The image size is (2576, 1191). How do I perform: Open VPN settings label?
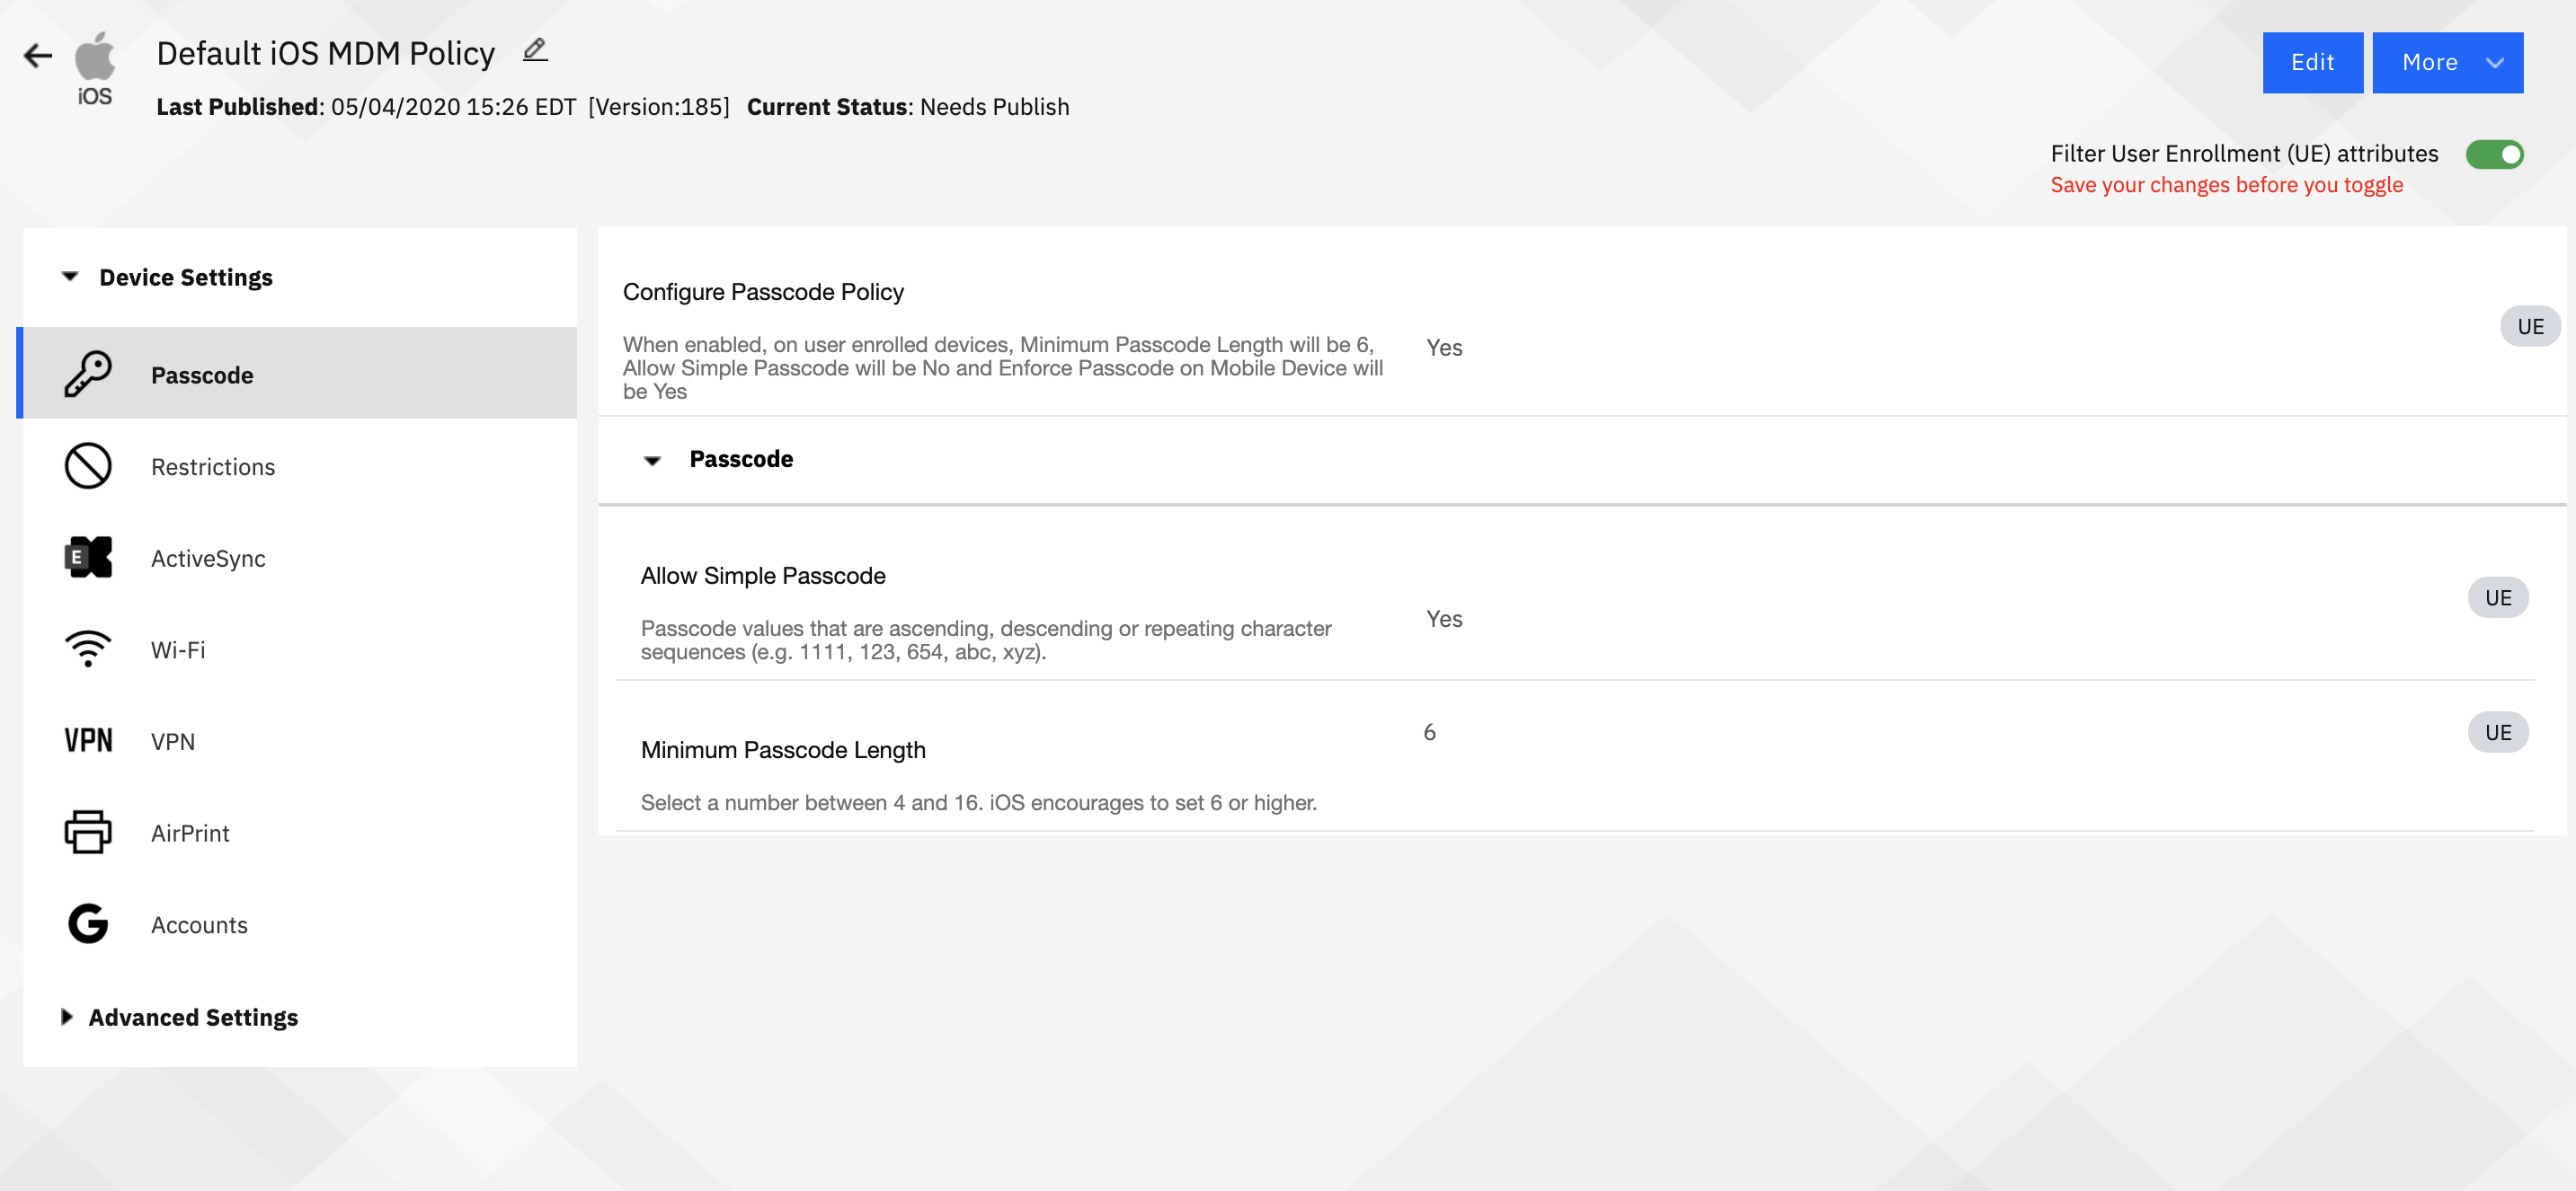173,741
